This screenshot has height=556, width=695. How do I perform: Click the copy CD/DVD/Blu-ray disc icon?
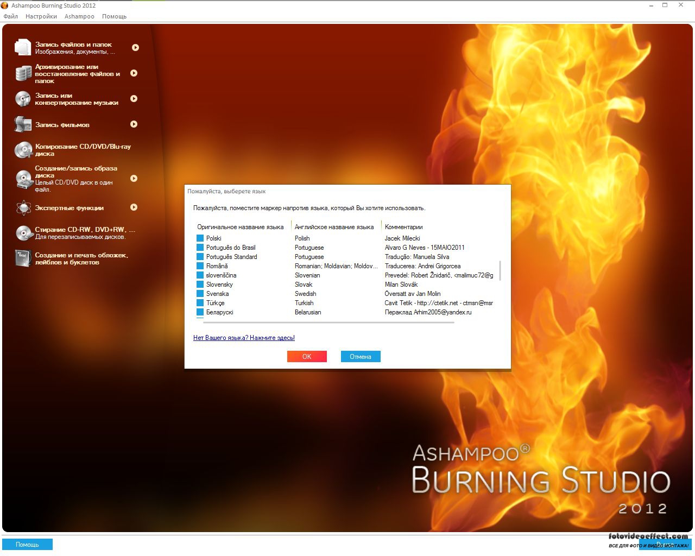tap(23, 150)
